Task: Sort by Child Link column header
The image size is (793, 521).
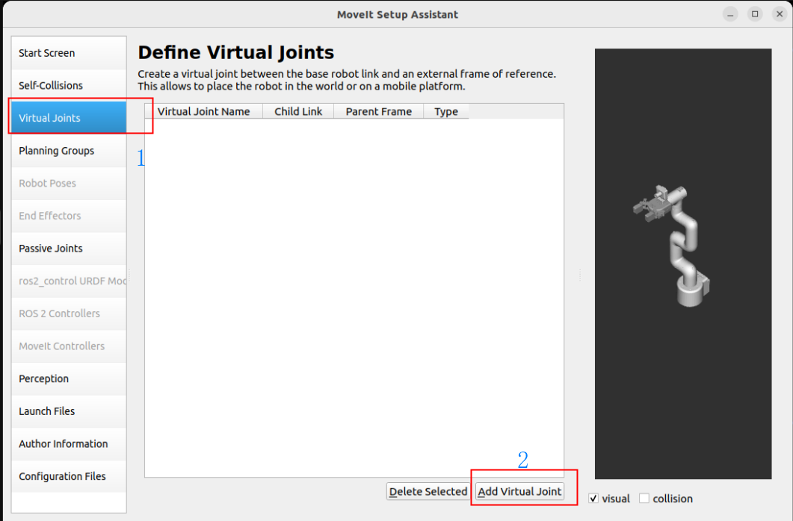Action: pyautogui.click(x=298, y=111)
